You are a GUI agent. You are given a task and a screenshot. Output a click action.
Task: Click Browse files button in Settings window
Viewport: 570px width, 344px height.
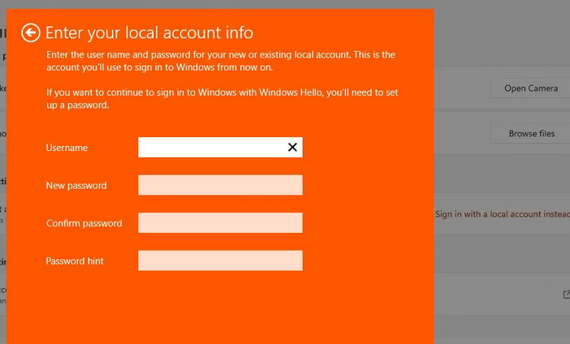tap(532, 134)
